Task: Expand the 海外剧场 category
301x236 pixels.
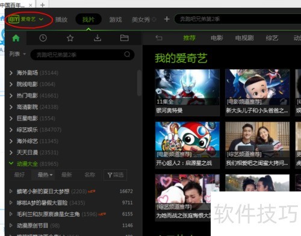Action: pos(11,73)
